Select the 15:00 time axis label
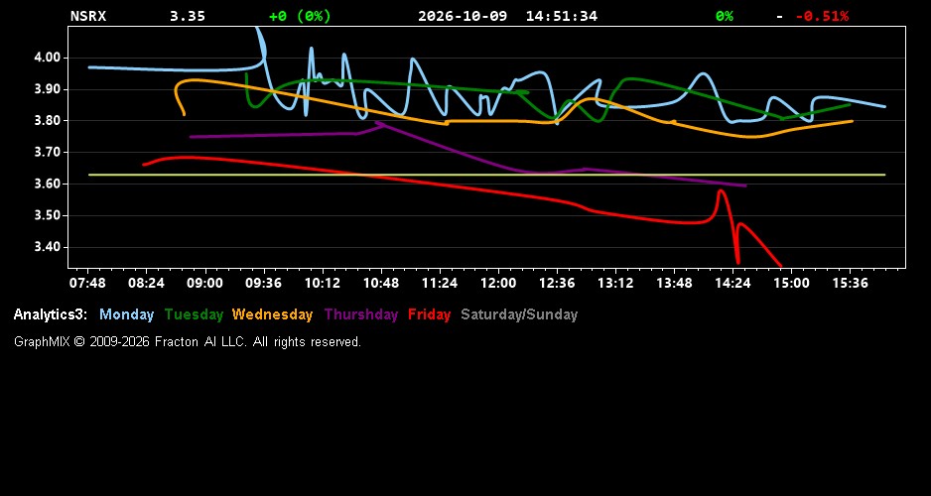931x496 pixels. pyautogui.click(x=791, y=283)
